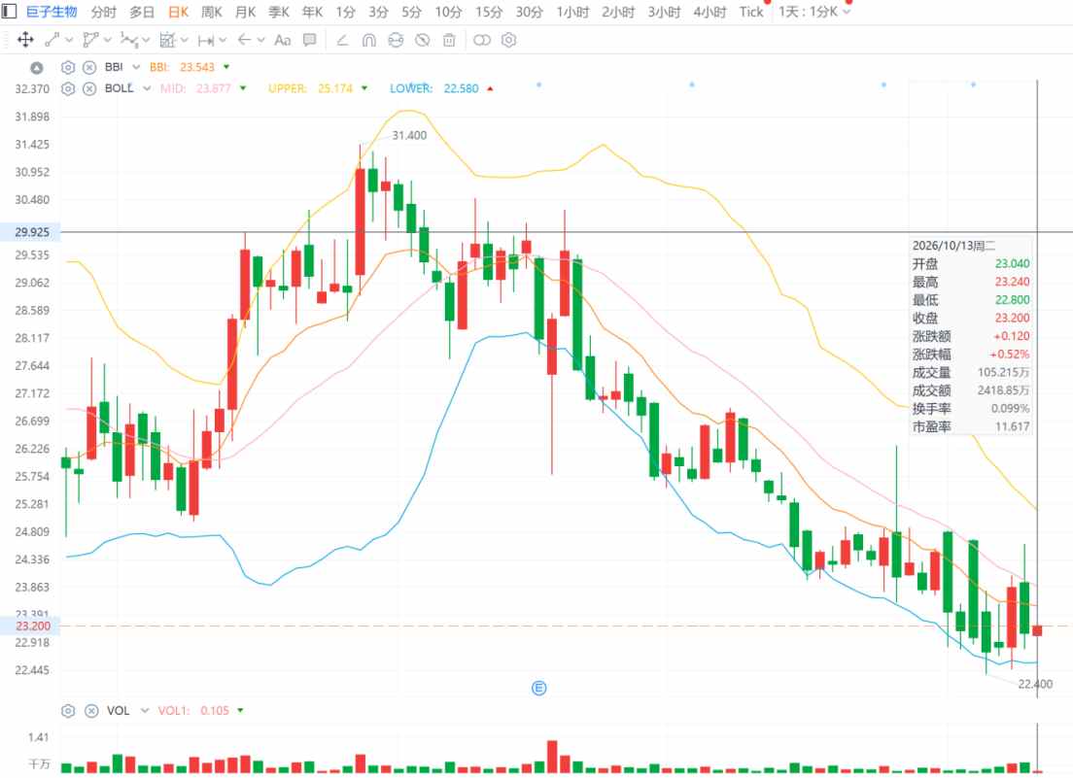
Task: Select the arrow annotation tool
Action: (x=244, y=40)
